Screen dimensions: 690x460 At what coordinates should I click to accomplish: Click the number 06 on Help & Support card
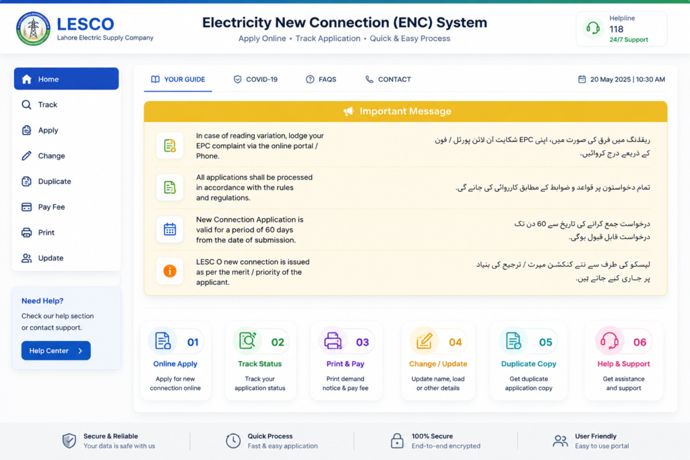point(640,342)
